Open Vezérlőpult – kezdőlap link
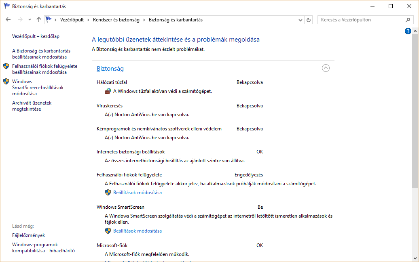This screenshot has width=419, height=262. [36, 36]
